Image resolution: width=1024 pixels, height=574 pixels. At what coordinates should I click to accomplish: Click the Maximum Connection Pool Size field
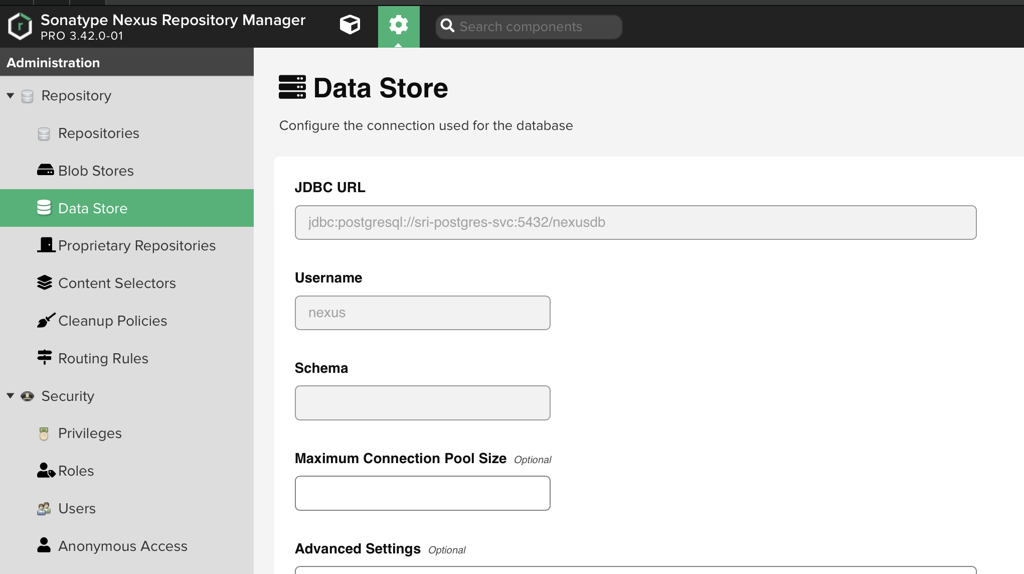point(422,493)
